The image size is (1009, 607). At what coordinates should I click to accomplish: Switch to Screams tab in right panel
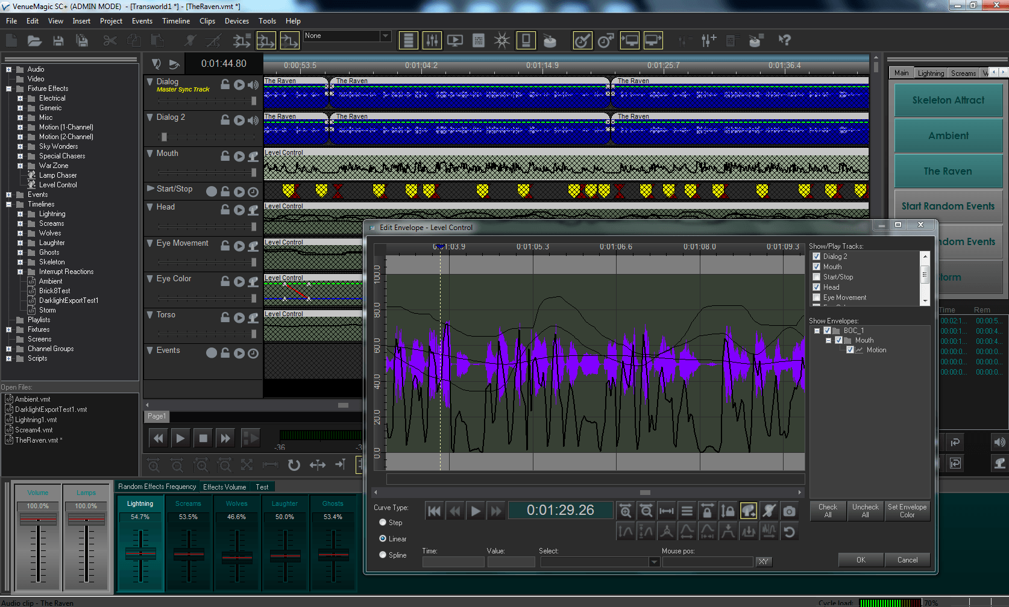(x=963, y=73)
